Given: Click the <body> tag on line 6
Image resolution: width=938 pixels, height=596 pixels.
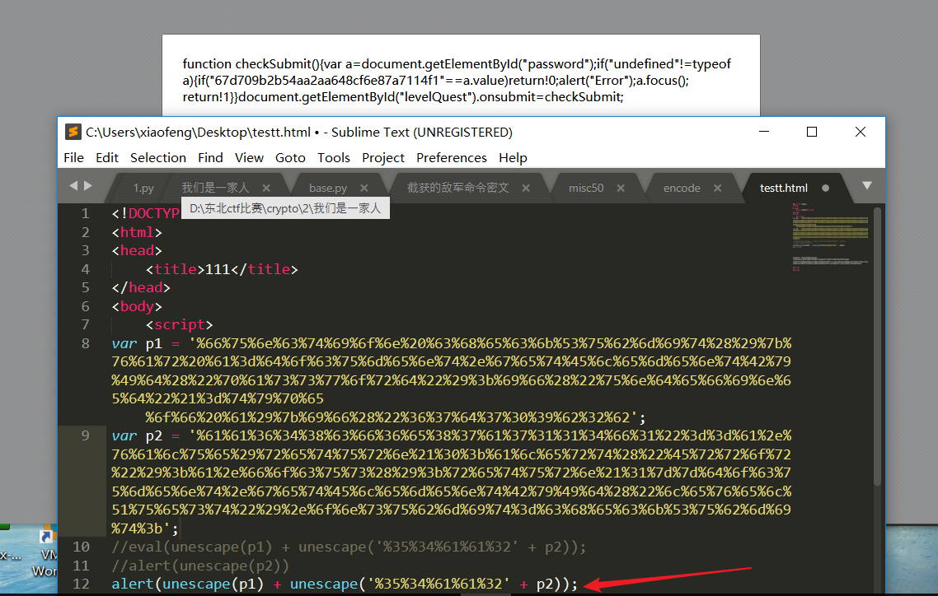Looking at the screenshot, I should [x=136, y=306].
